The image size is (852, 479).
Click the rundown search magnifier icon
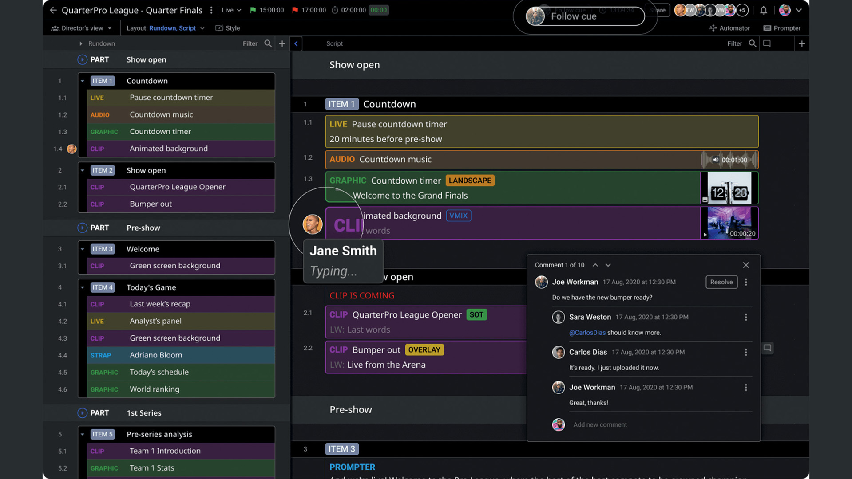coord(268,43)
